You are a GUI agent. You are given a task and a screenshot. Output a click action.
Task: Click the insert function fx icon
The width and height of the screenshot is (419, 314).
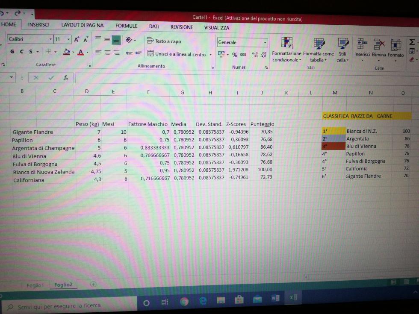tap(66, 78)
